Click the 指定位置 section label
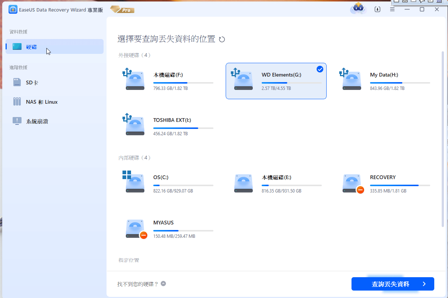This screenshot has height=298, width=448. [x=129, y=260]
